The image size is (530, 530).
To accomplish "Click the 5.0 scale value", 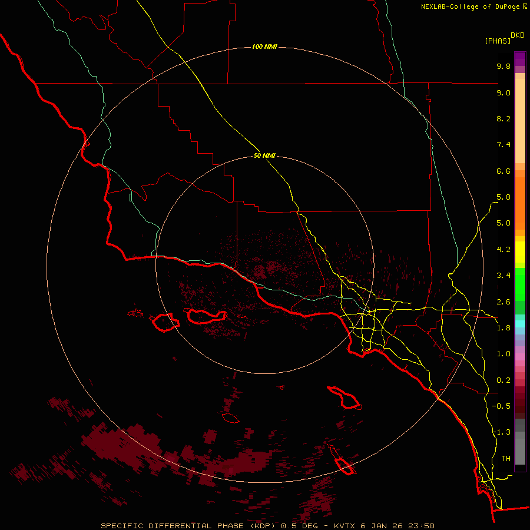I will pyautogui.click(x=503, y=223).
